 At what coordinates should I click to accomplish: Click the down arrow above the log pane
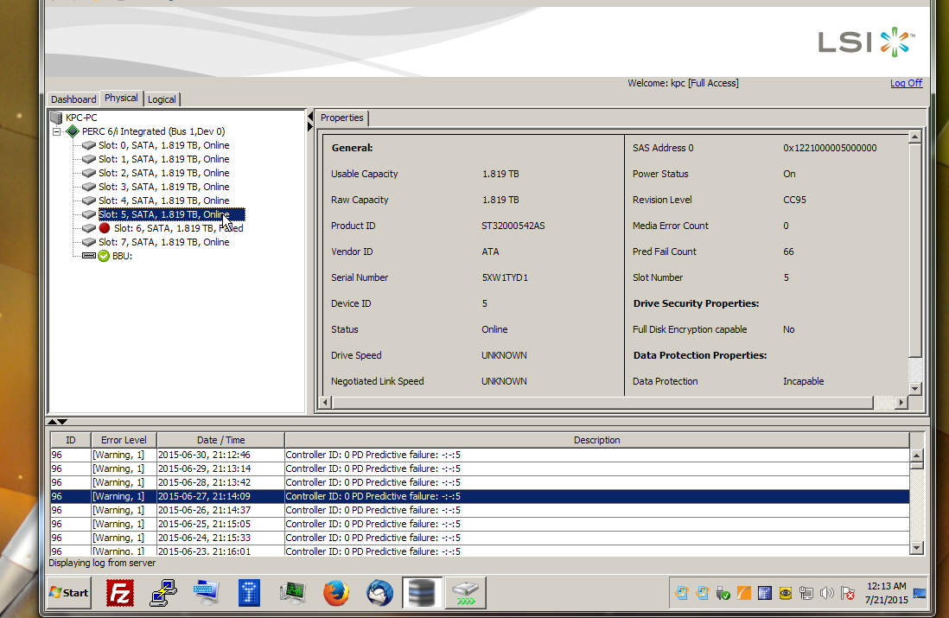[62, 422]
